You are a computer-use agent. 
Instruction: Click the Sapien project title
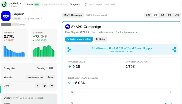pyautogui.click(x=18, y=14)
